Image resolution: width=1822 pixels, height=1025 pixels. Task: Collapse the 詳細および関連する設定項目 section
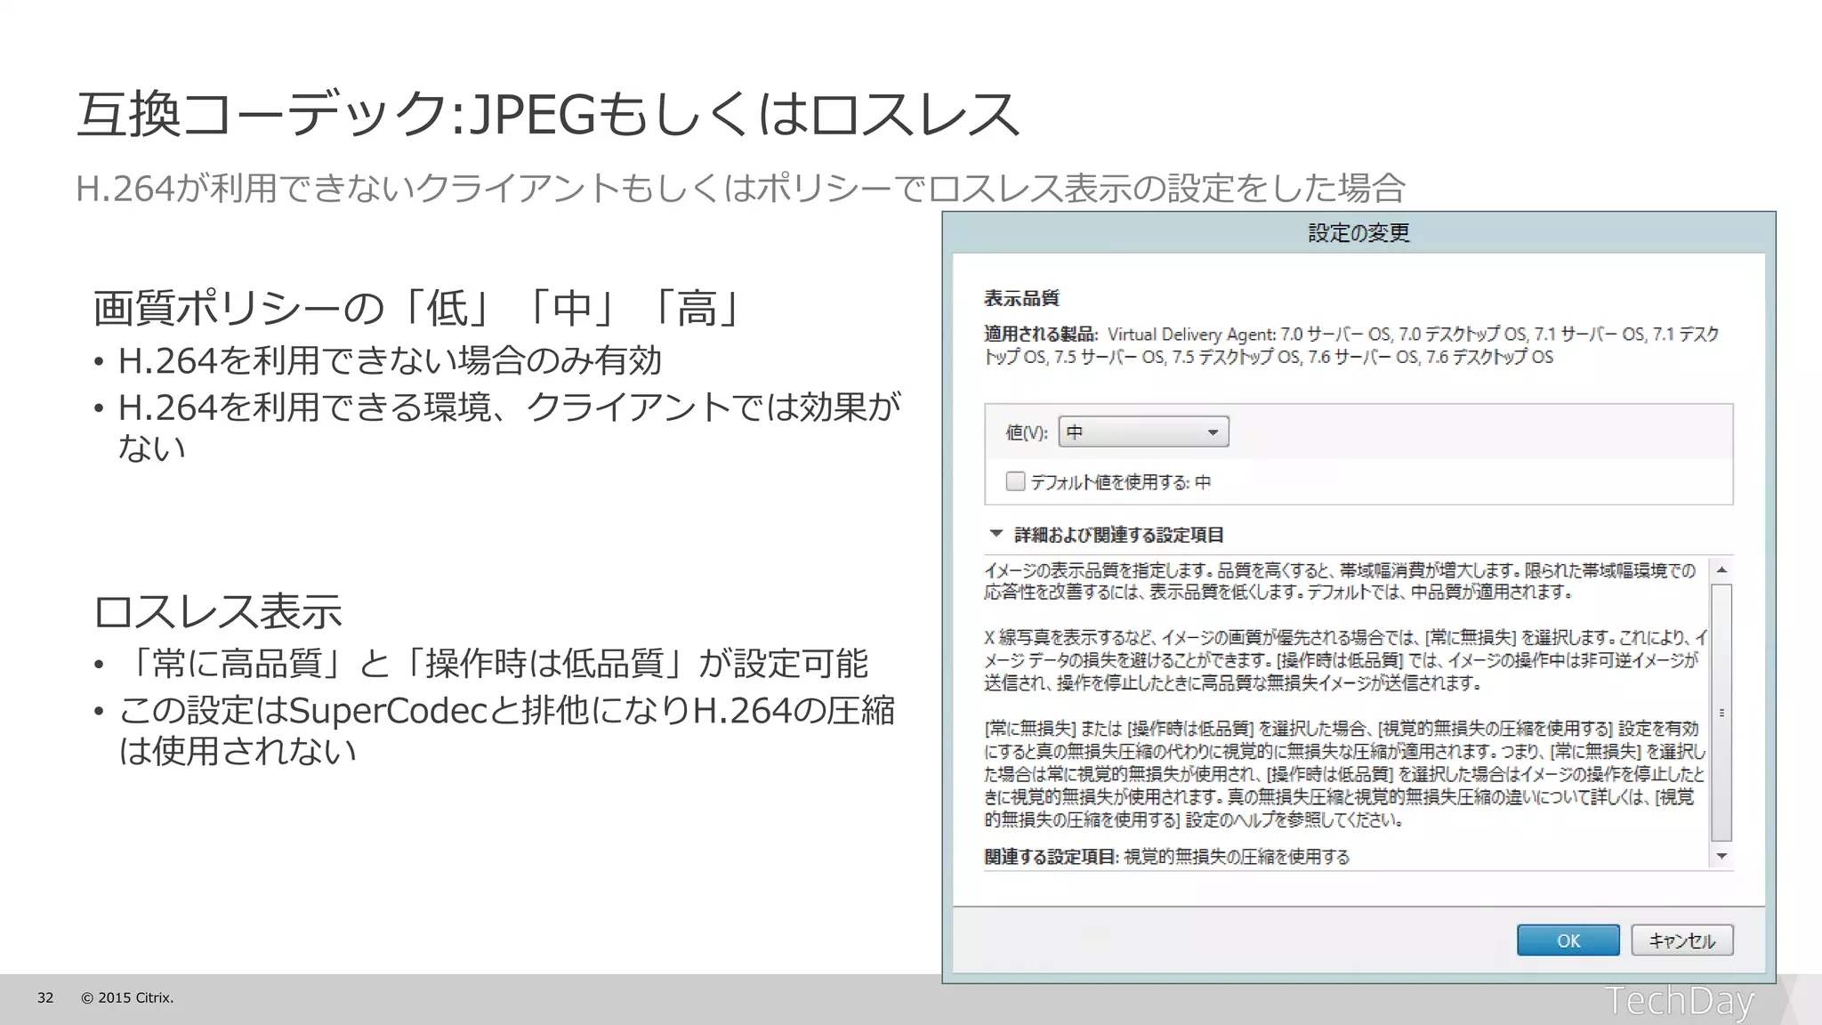tap(996, 534)
